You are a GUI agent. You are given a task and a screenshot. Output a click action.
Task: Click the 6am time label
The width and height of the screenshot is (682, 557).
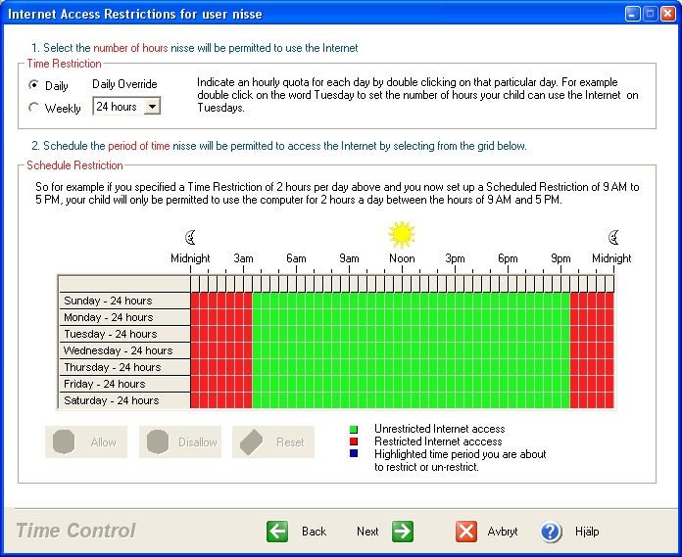tap(296, 258)
